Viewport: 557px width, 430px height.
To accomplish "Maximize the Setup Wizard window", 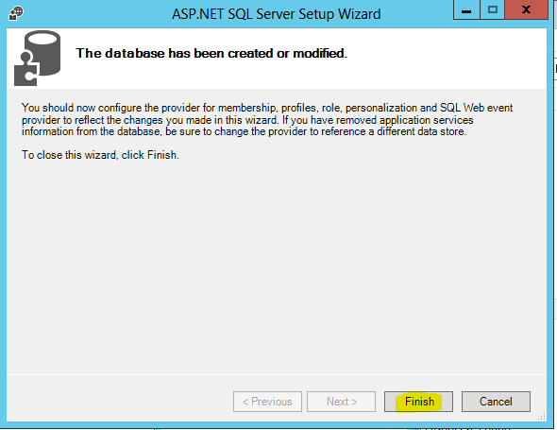I will (493, 10).
